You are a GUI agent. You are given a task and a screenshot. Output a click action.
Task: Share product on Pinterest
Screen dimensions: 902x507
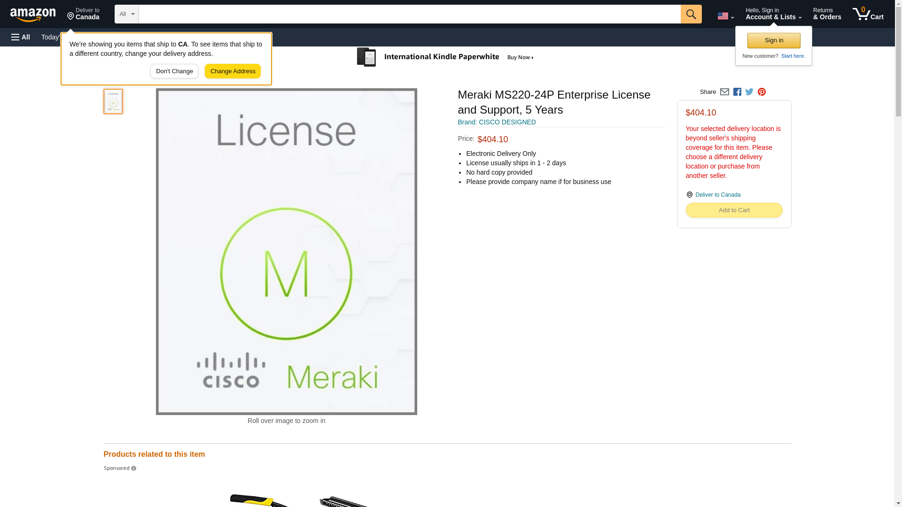click(762, 92)
